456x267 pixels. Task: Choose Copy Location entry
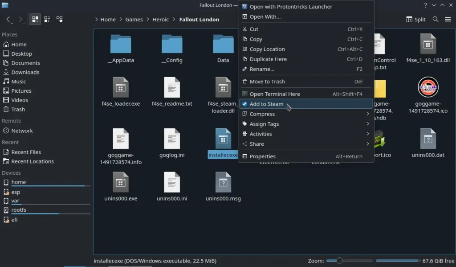pyautogui.click(x=306, y=49)
